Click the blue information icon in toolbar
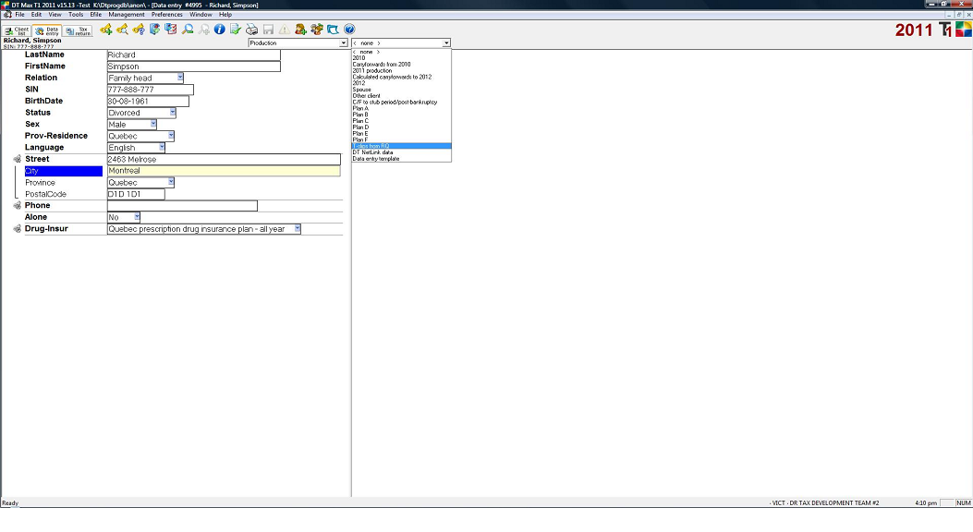This screenshot has height=532, width=973. tap(219, 30)
